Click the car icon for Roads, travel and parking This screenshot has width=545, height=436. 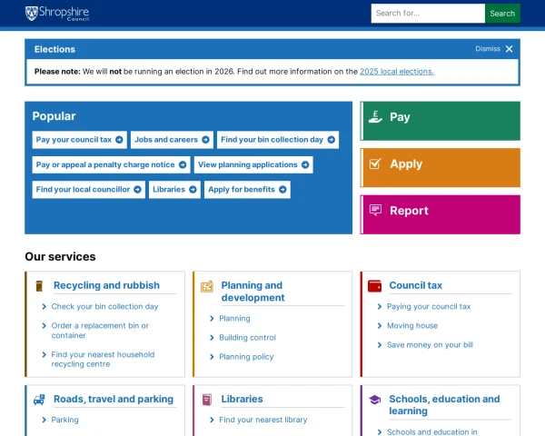(x=39, y=400)
